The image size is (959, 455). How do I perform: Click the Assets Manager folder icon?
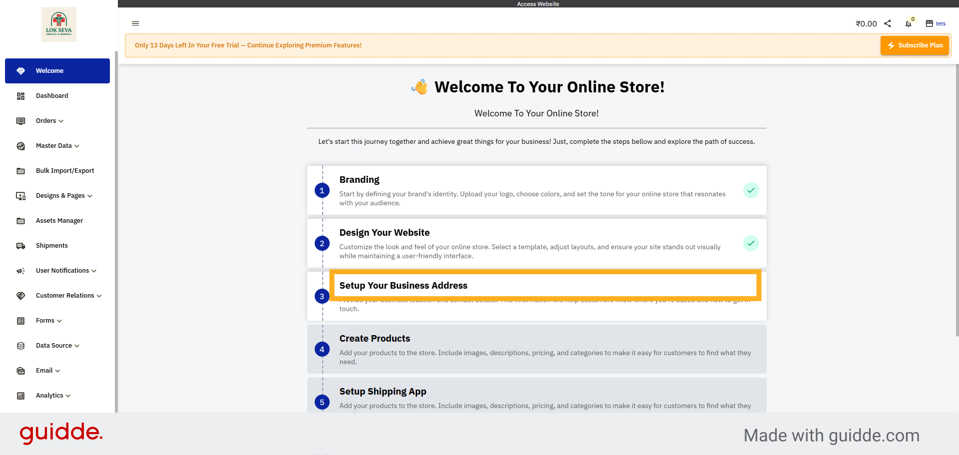20,221
